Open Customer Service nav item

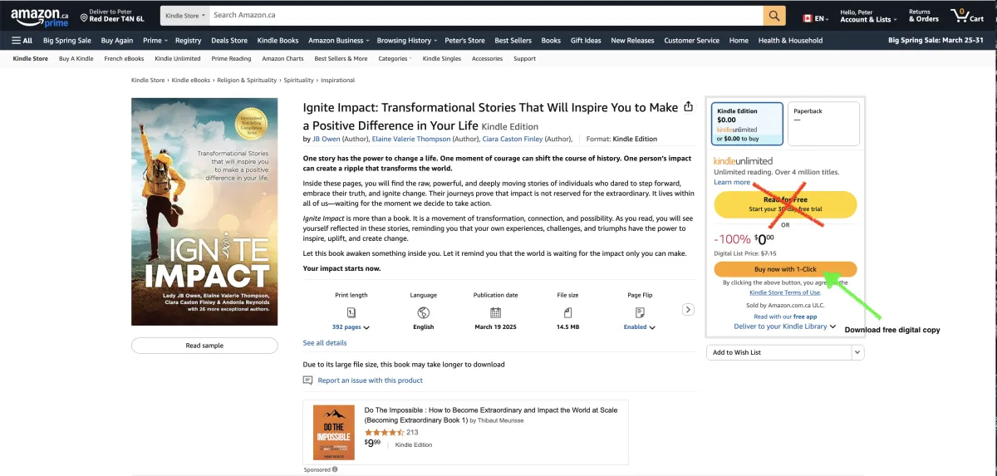[x=691, y=40]
